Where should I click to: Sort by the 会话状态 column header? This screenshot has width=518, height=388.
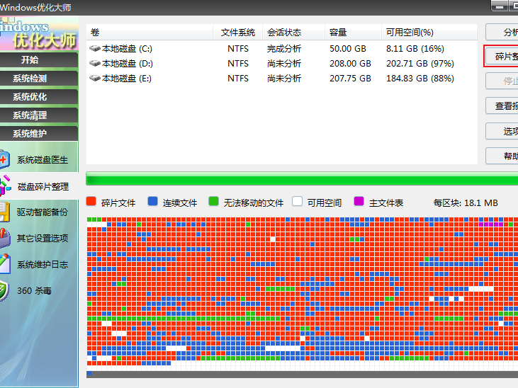293,33
